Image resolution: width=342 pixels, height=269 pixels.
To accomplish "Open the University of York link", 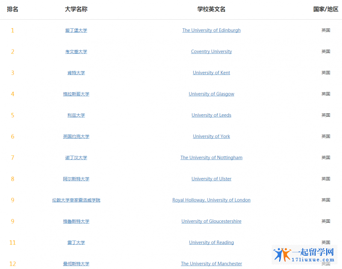I will (211, 136).
